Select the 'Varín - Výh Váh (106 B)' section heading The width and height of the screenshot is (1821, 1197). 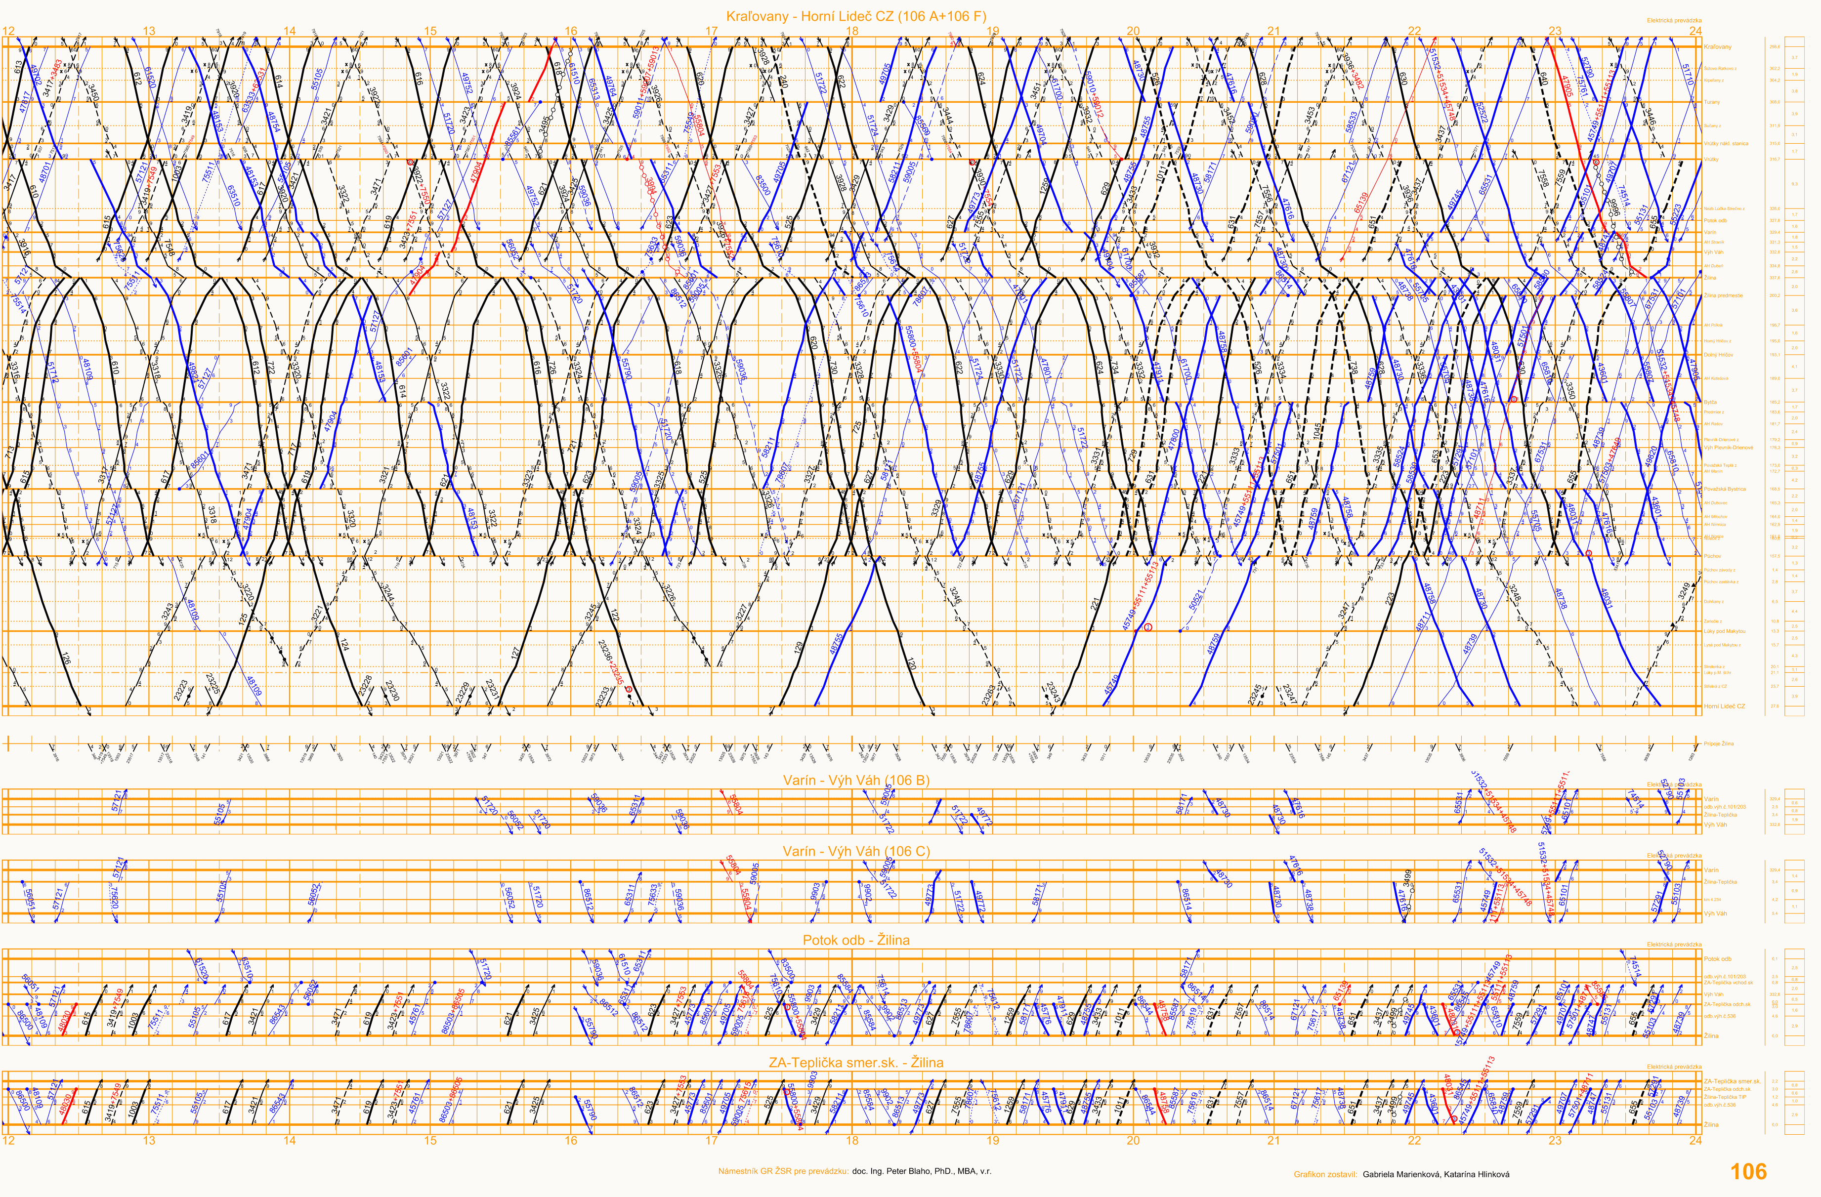(x=856, y=780)
